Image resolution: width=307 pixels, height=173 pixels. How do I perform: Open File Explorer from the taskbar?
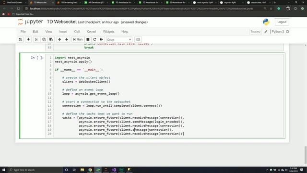82,170
